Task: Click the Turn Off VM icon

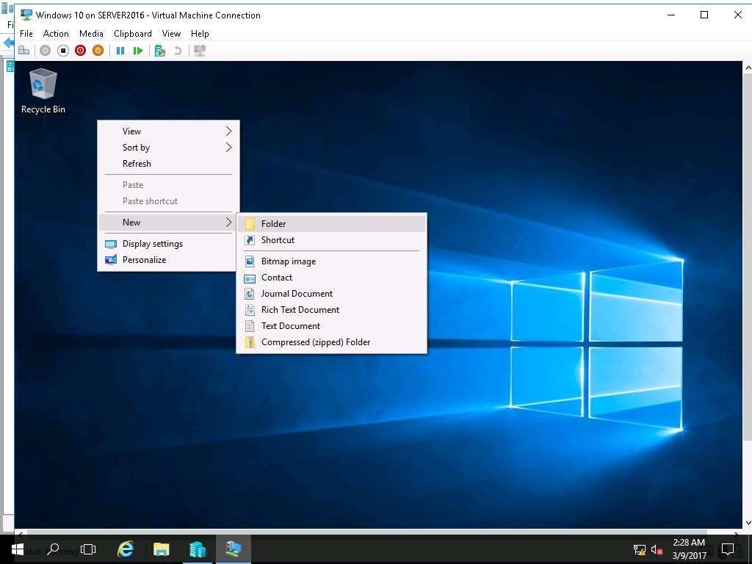Action: coord(63,51)
